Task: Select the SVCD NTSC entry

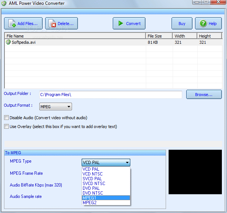Action: click(x=106, y=184)
